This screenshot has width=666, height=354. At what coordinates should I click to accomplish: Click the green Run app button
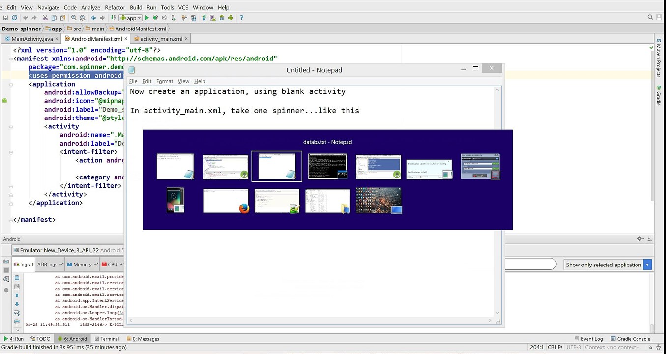point(146,18)
